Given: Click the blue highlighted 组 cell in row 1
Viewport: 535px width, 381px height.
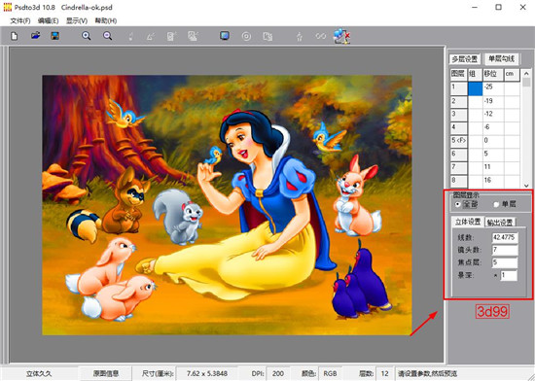Looking at the screenshot, I should point(476,88).
